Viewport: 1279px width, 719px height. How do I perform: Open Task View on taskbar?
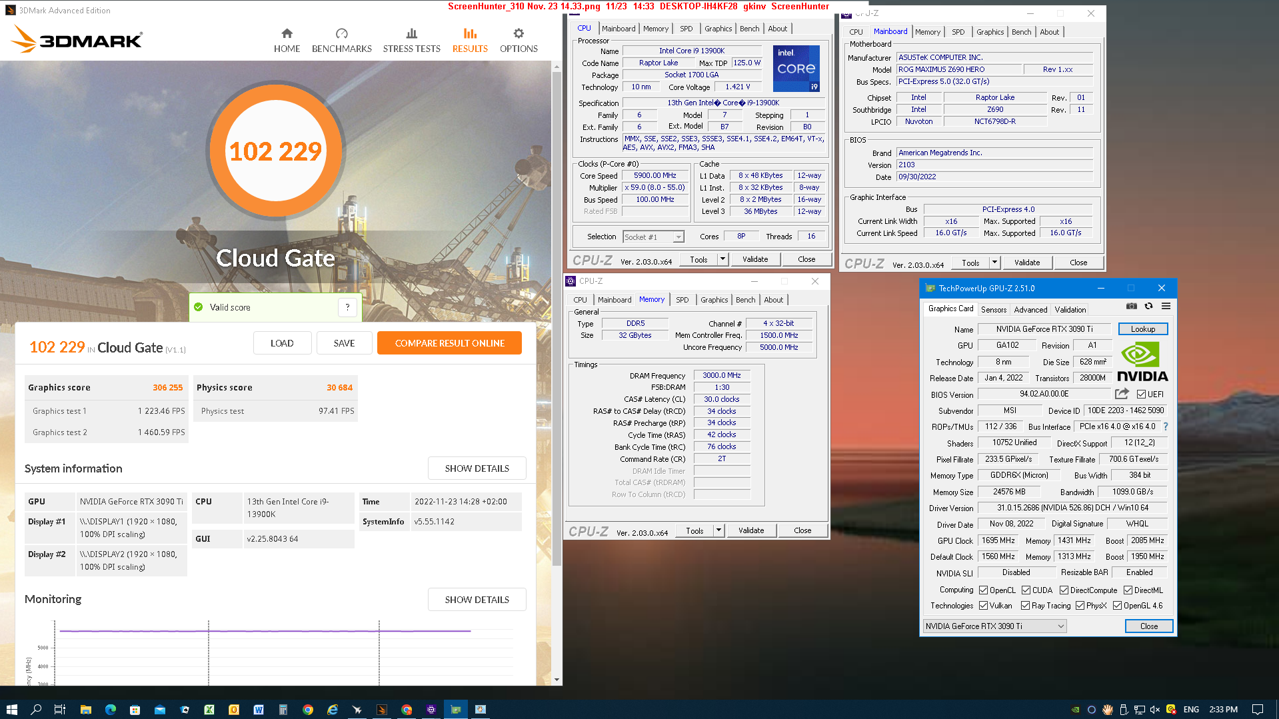pos(59,709)
